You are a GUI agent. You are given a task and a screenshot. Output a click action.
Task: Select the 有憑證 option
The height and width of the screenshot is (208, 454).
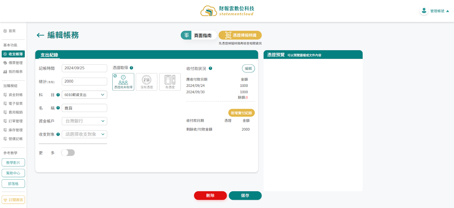tap(170, 82)
